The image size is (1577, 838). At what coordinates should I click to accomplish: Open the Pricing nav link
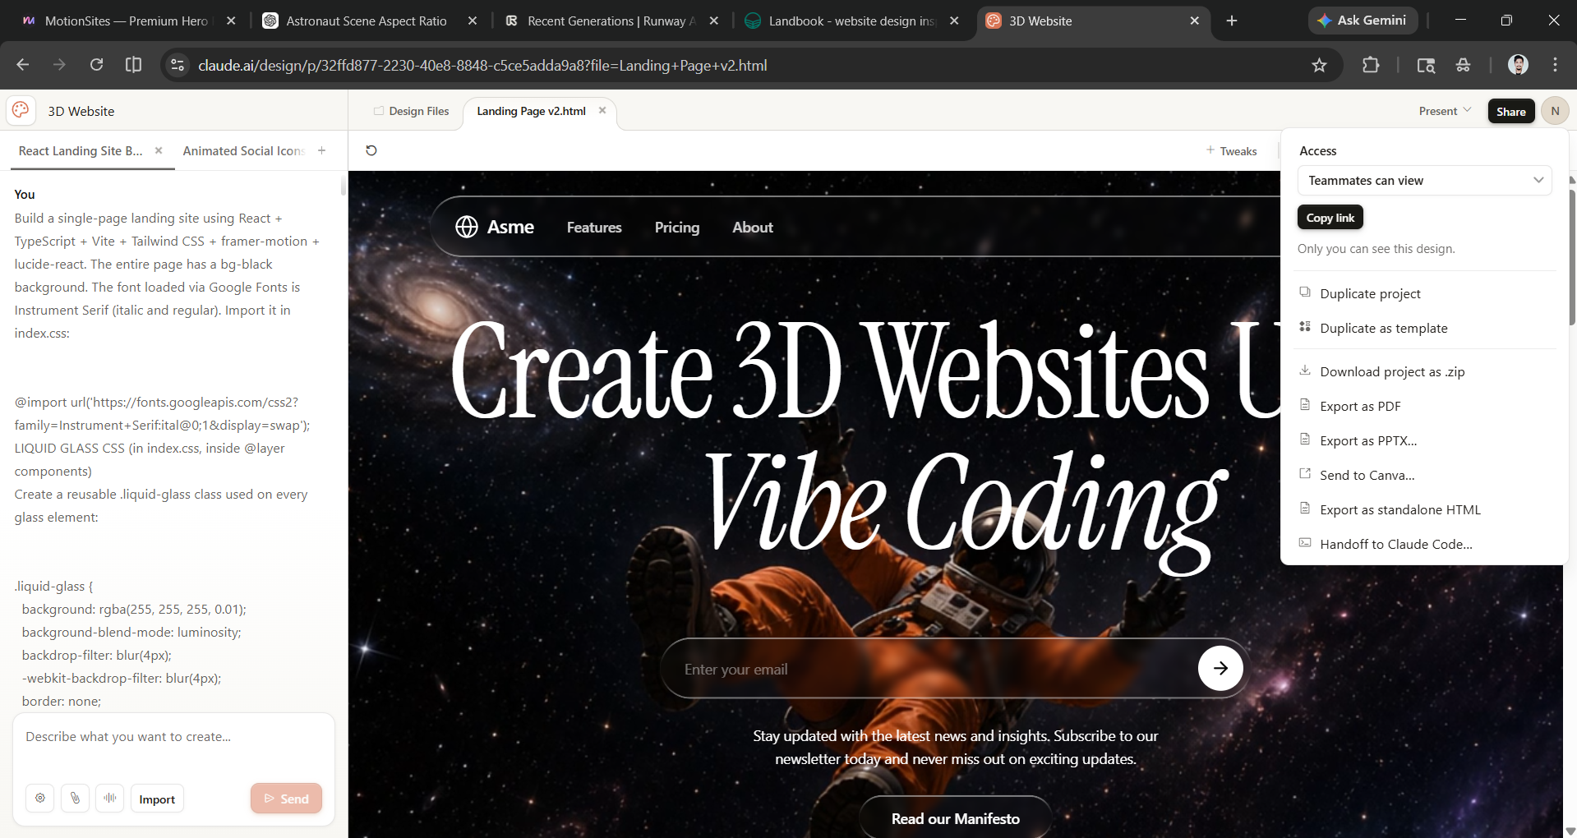[x=677, y=228]
